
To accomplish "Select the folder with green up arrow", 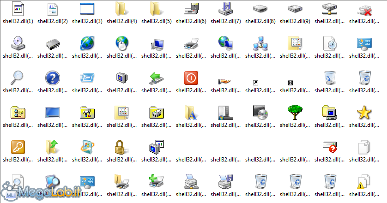I will tap(52, 147).
